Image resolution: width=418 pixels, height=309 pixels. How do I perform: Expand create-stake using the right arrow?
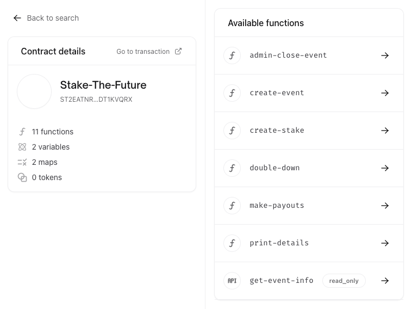click(385, 131)
